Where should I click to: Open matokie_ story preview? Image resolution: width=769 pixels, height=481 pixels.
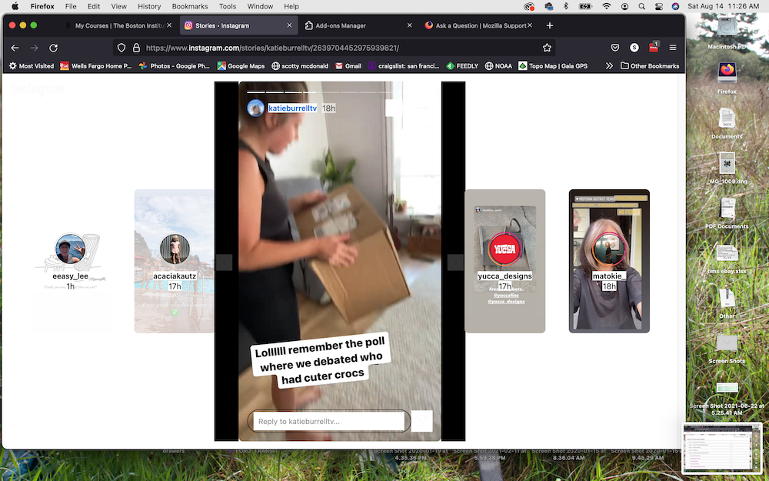609,261
